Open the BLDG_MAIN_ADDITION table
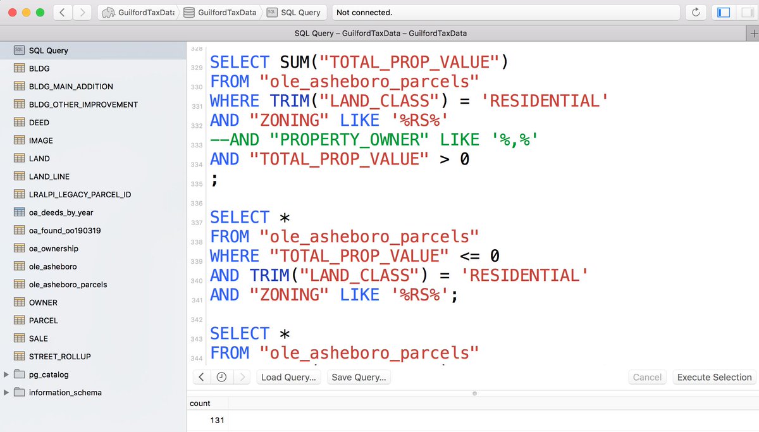 pos(93,86)
